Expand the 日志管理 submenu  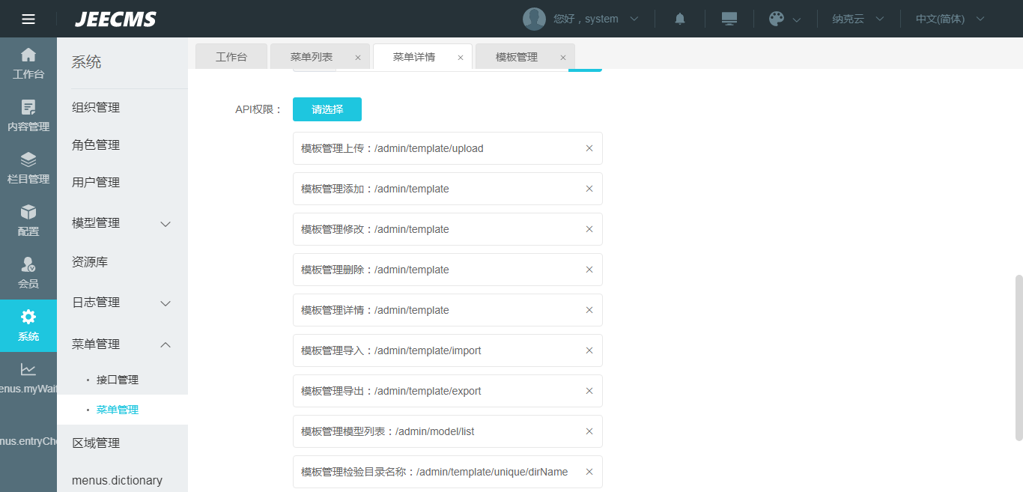click(x=166, y=303)
